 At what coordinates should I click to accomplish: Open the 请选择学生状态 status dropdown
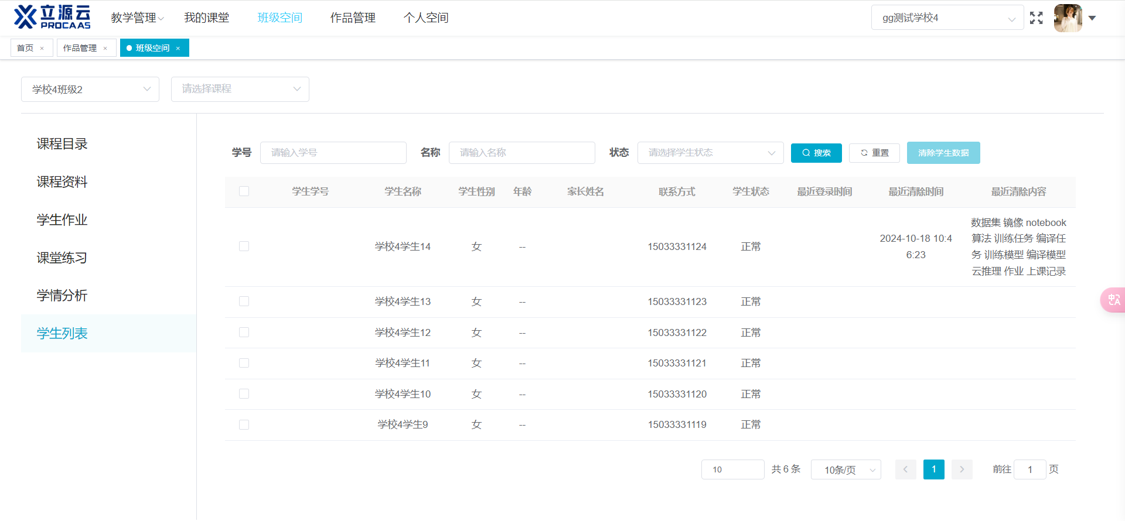[x=710, y=153]
